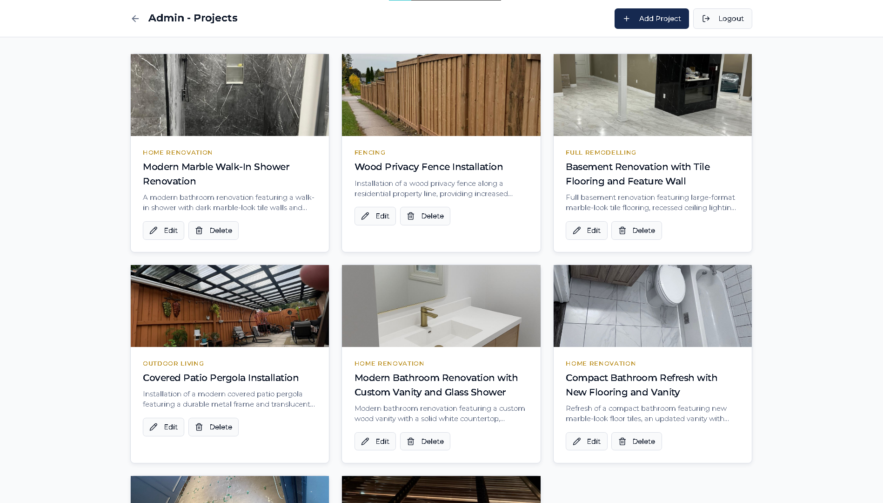883x503 pixels.
Task: Edit the Wood Privacy Fence Installation project
Action: click(375, 216)
